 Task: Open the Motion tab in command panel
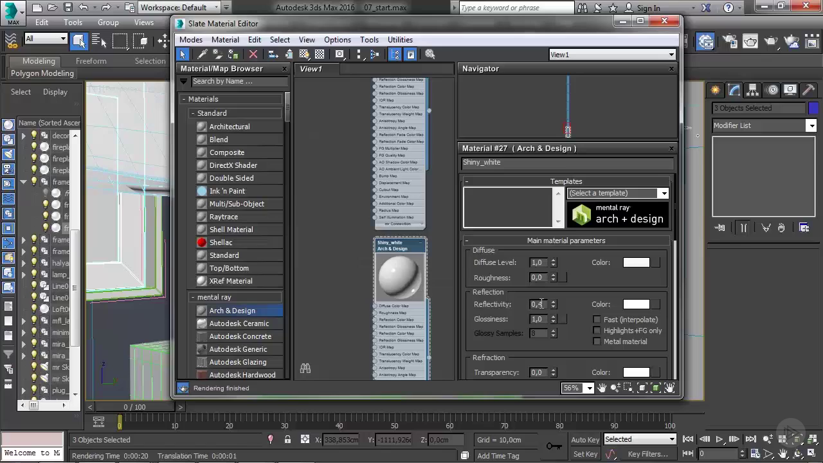click(772, 90)
